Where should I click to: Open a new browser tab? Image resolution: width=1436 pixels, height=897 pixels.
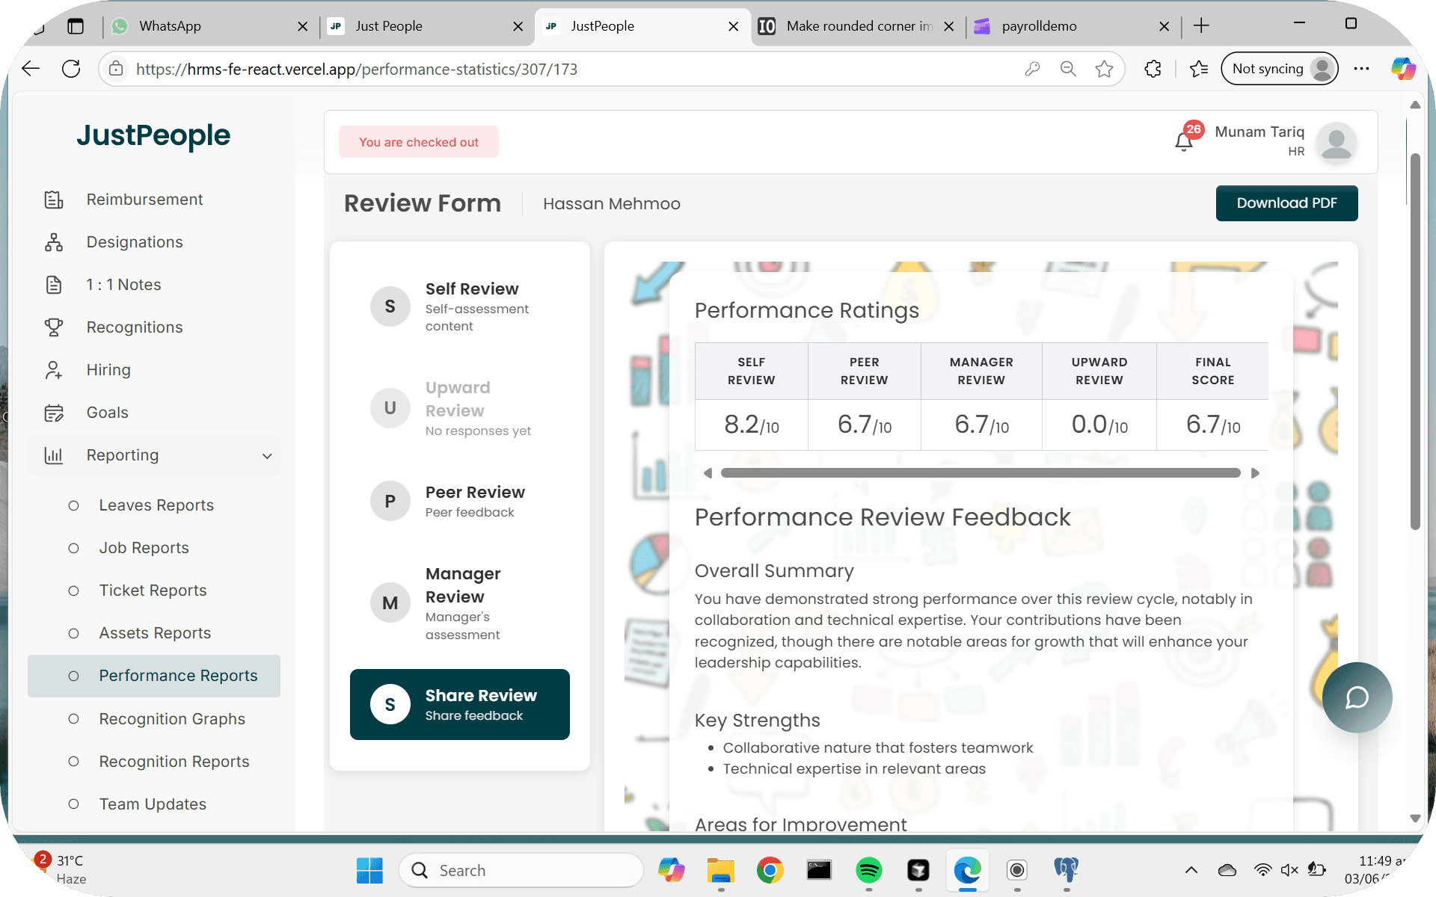pos(1201,26)
